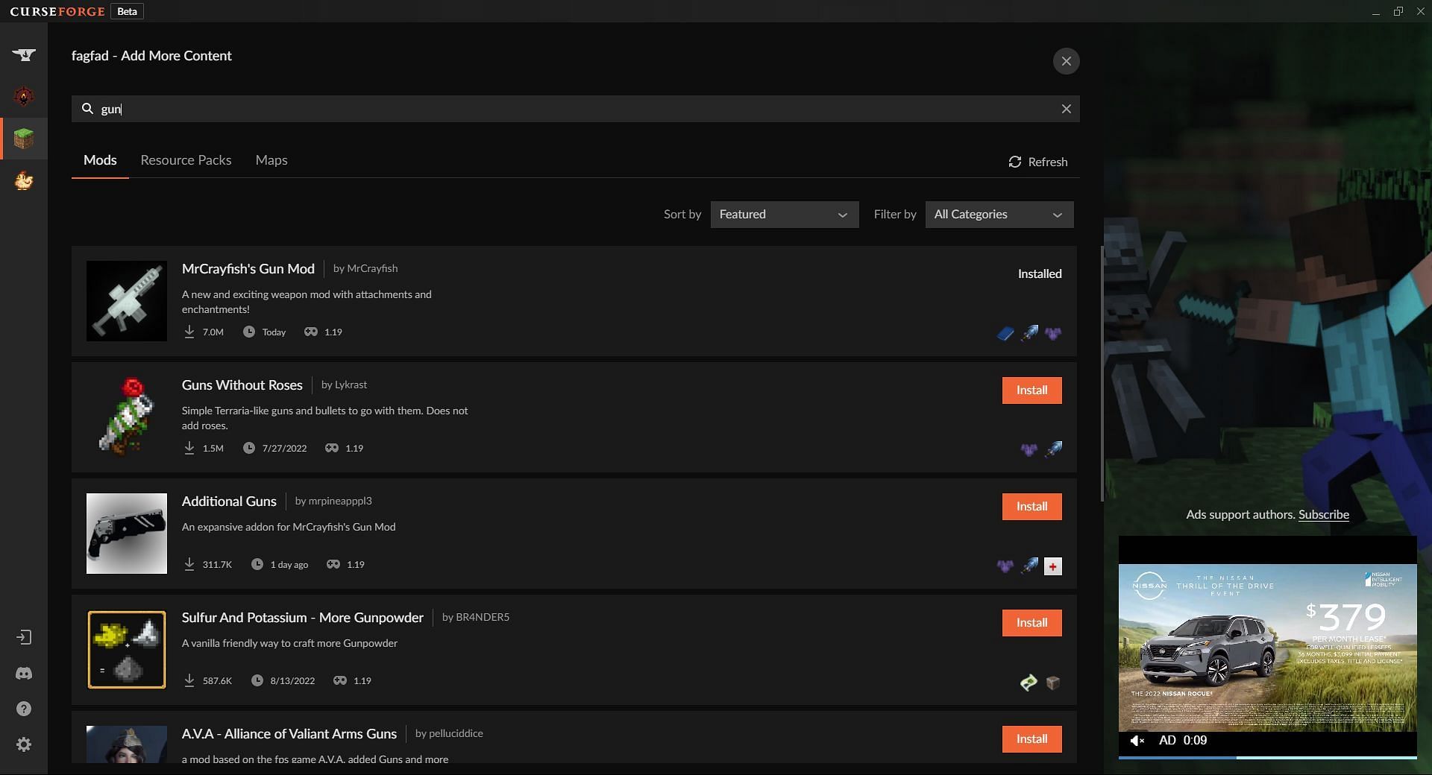Click brown block category icon on Sulfur And Potassium
1432x775 pixels.
coord(1053,682)
